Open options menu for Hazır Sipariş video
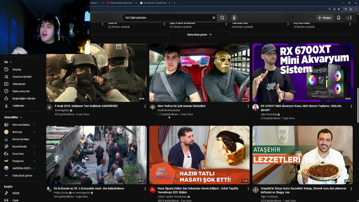This screenshot has width=359, height=202. tap(248, 189)
